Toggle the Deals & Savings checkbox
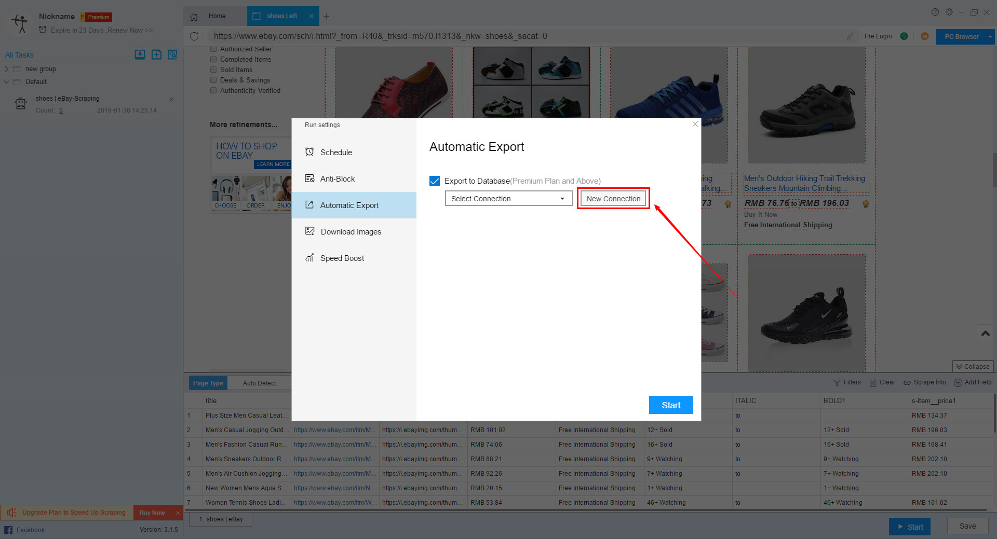 [x=213, y=80]
